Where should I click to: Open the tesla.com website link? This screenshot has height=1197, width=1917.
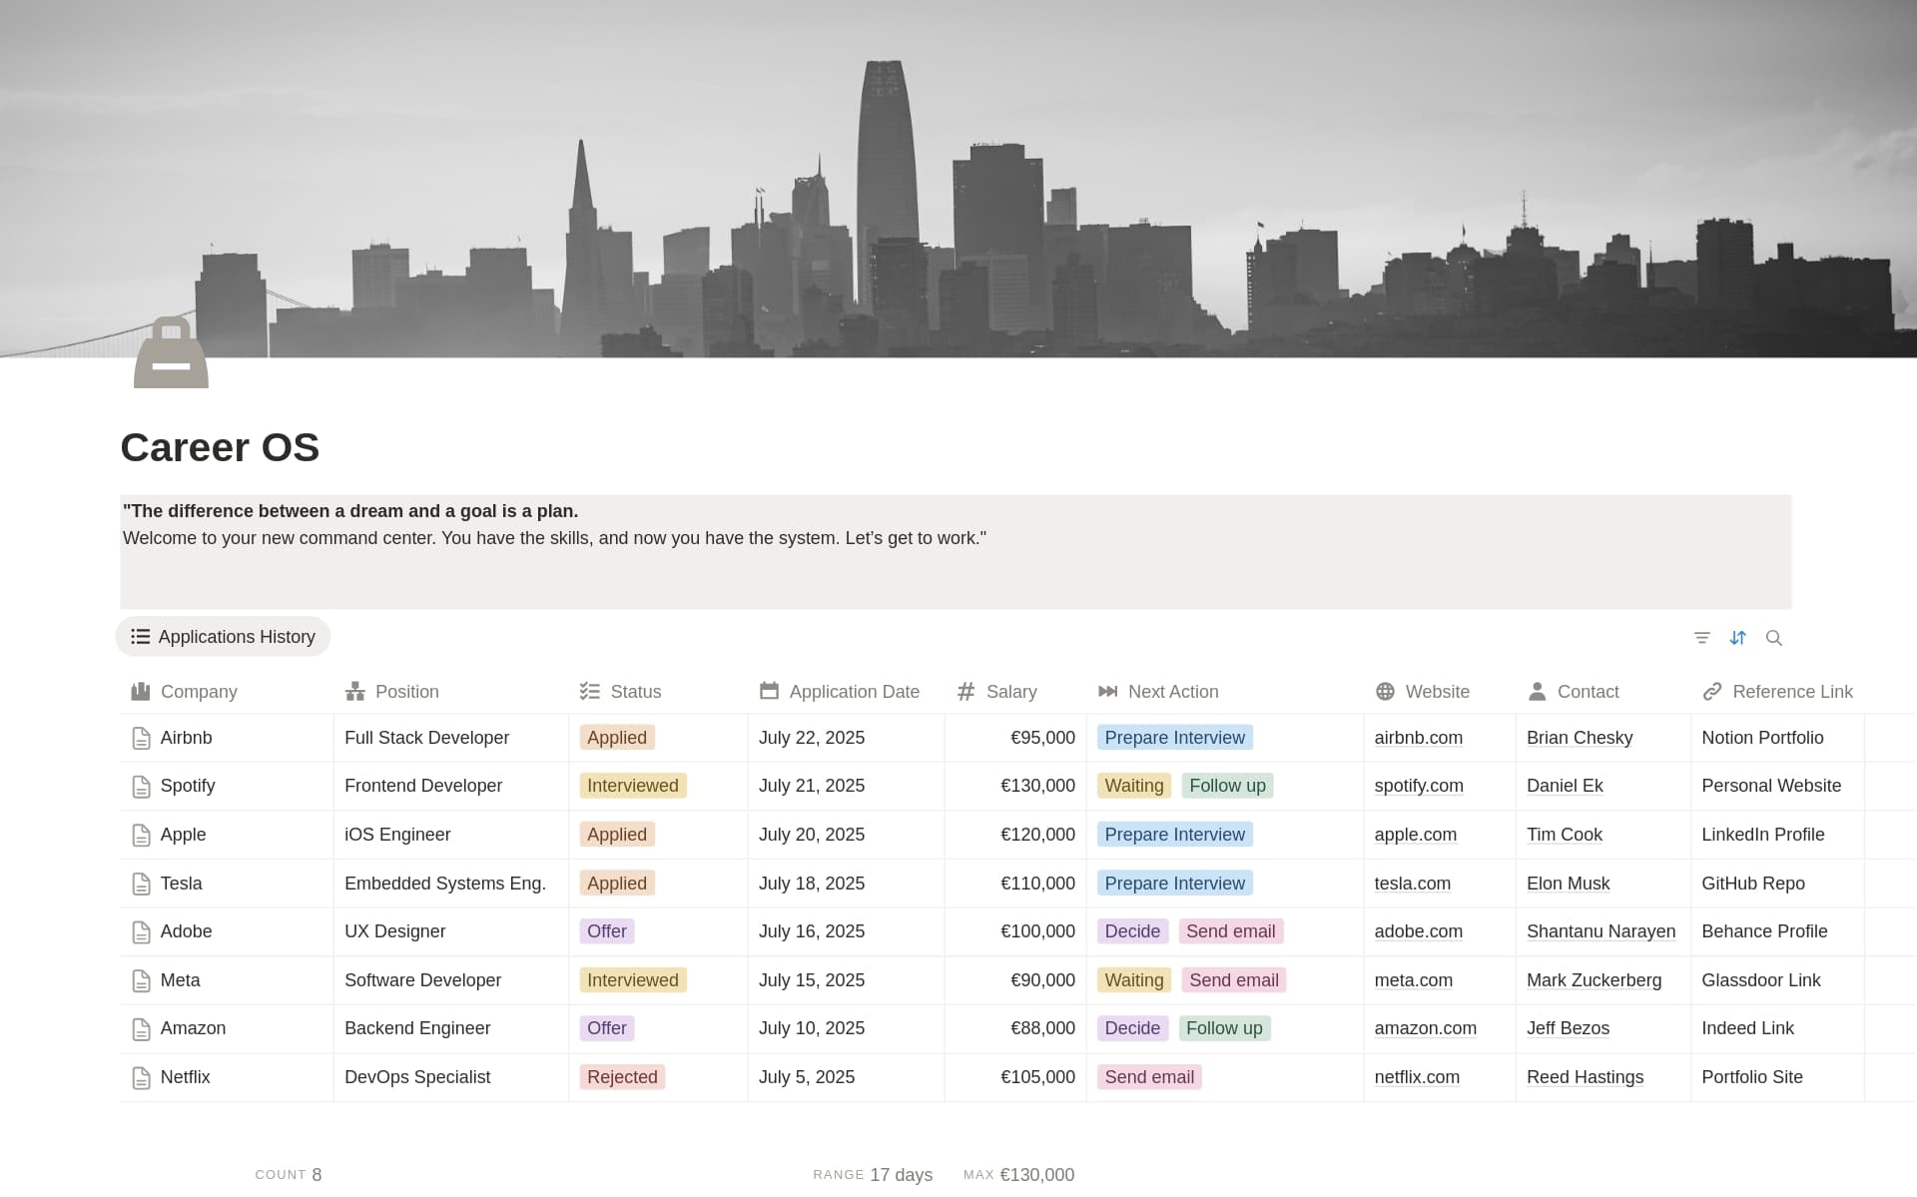click(x=1412, y=884)
